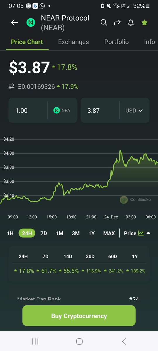Open Android recent apps button
The width and height of the screenshot is (158, 351).
click(x=35, y=341)
